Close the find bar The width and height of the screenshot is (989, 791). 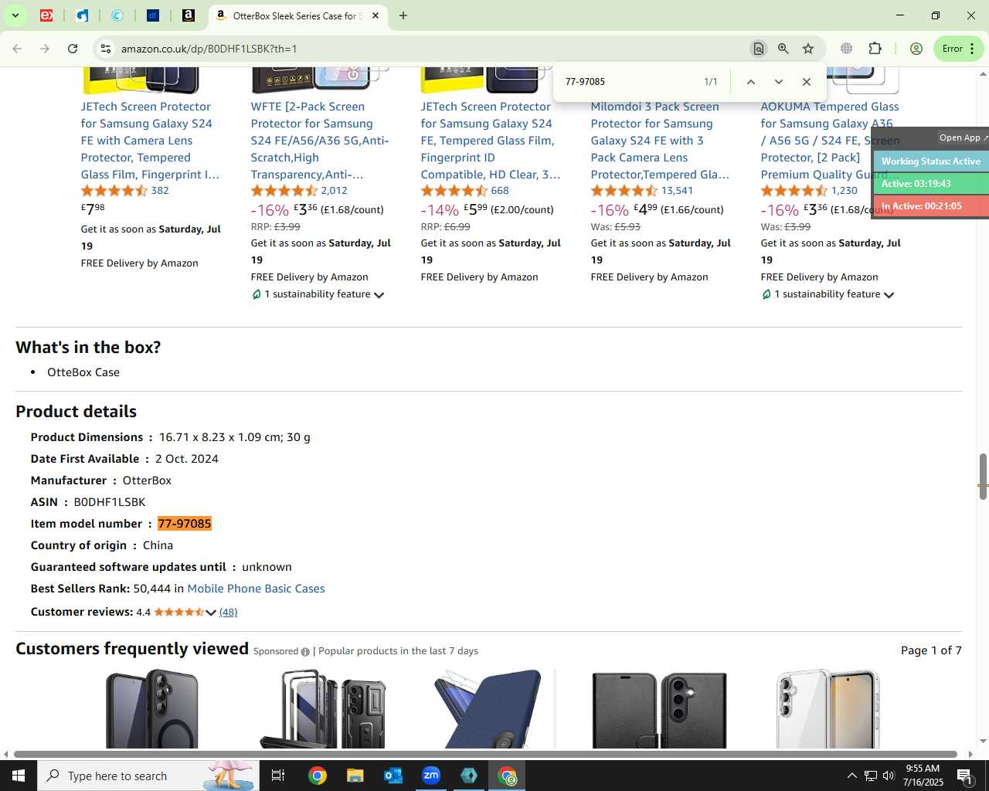807,82
